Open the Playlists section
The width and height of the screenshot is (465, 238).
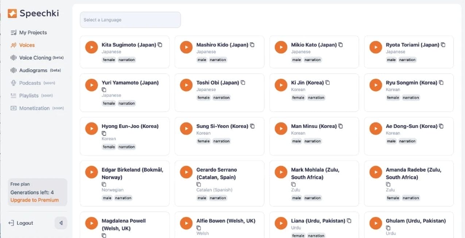click(x=29, y=95)
